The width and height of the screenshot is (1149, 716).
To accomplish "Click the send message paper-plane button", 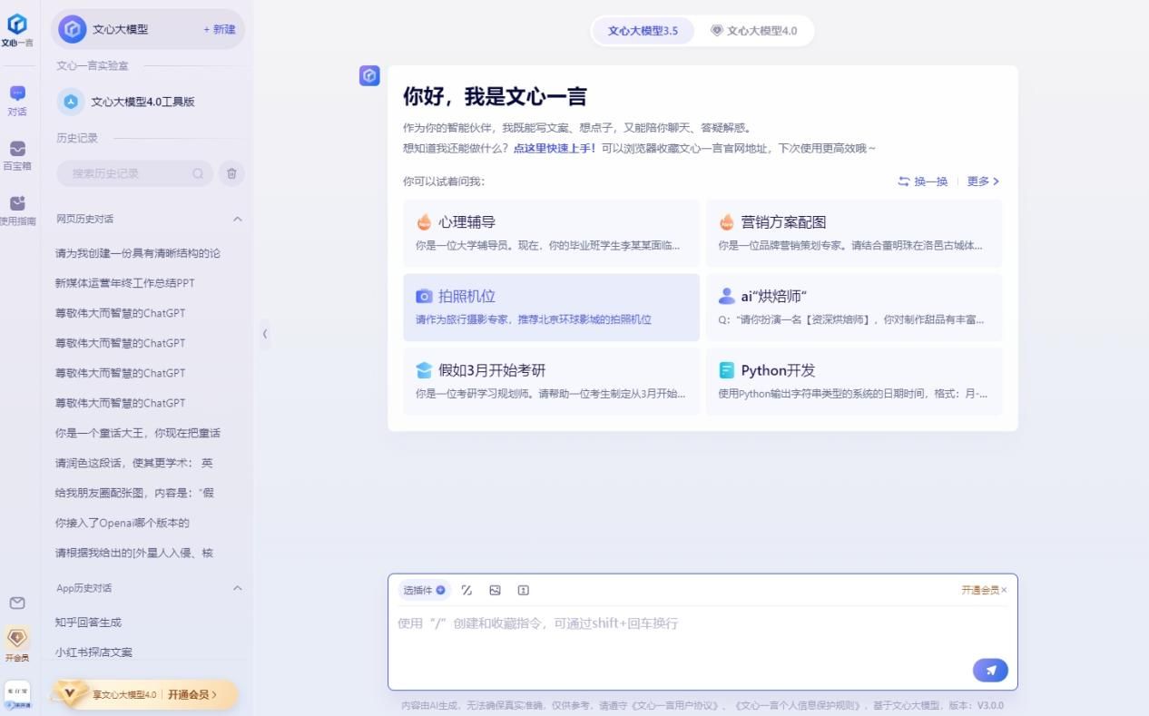I will (x=990, y=671).
